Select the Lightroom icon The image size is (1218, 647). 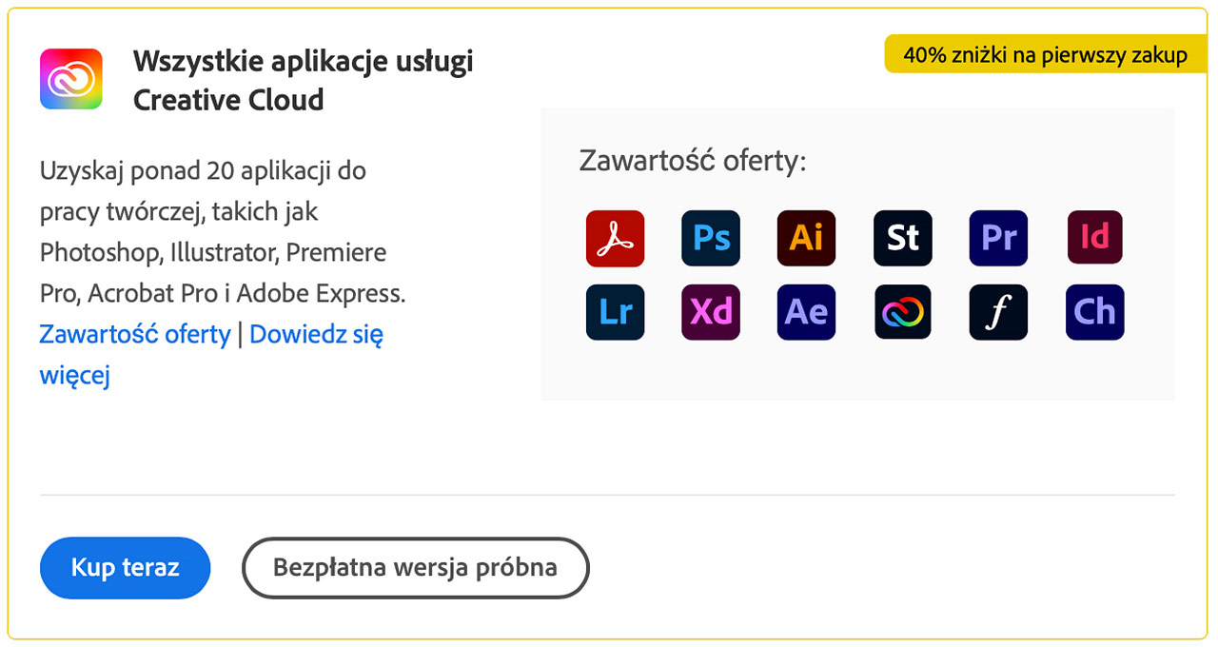tap(615, 312)
